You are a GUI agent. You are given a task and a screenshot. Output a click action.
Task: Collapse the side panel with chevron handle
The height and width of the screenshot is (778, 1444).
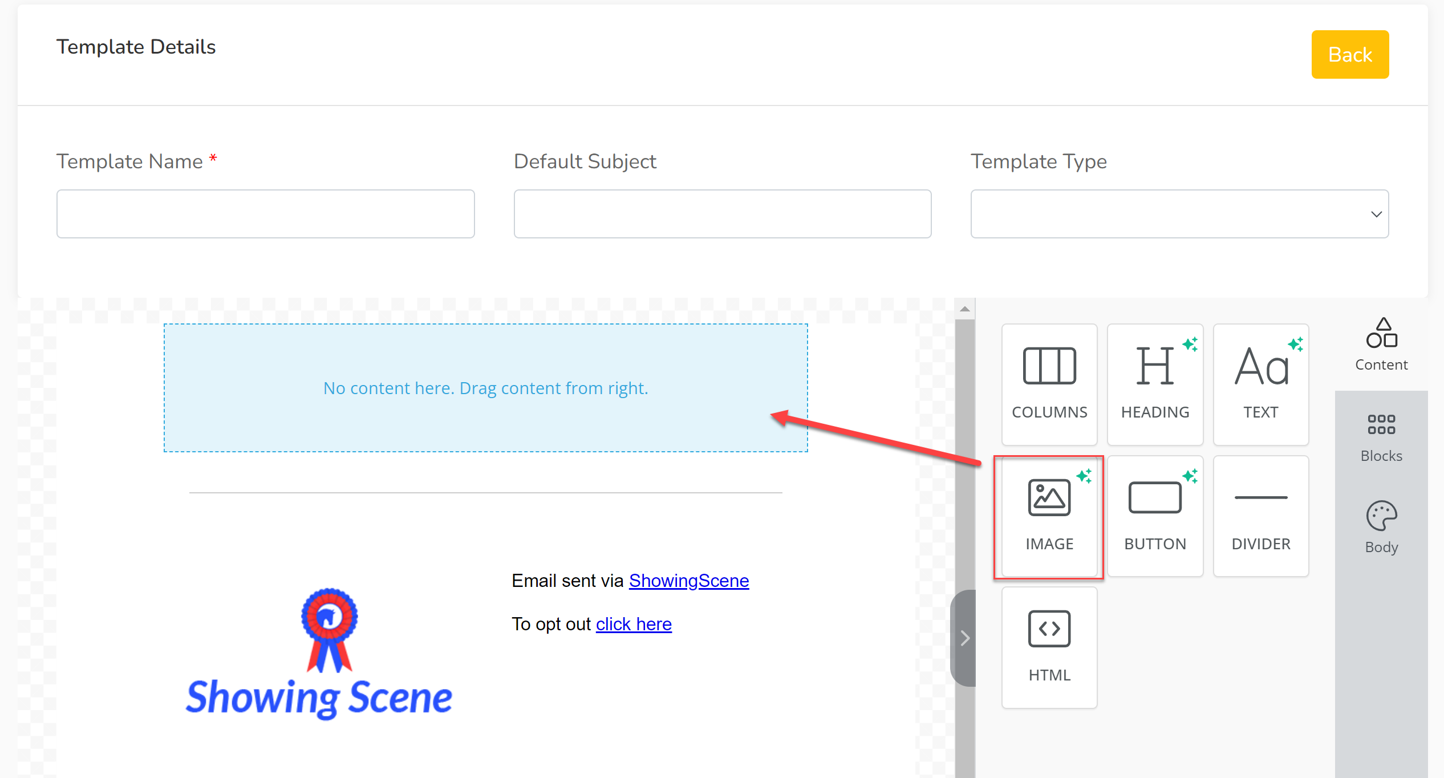tap(964, 638)
